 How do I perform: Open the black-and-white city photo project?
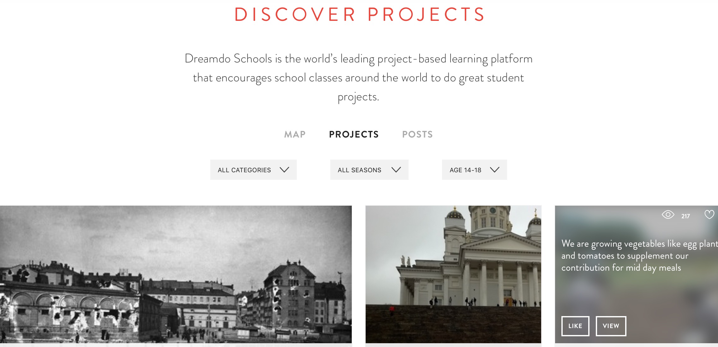tap(176, 274)
